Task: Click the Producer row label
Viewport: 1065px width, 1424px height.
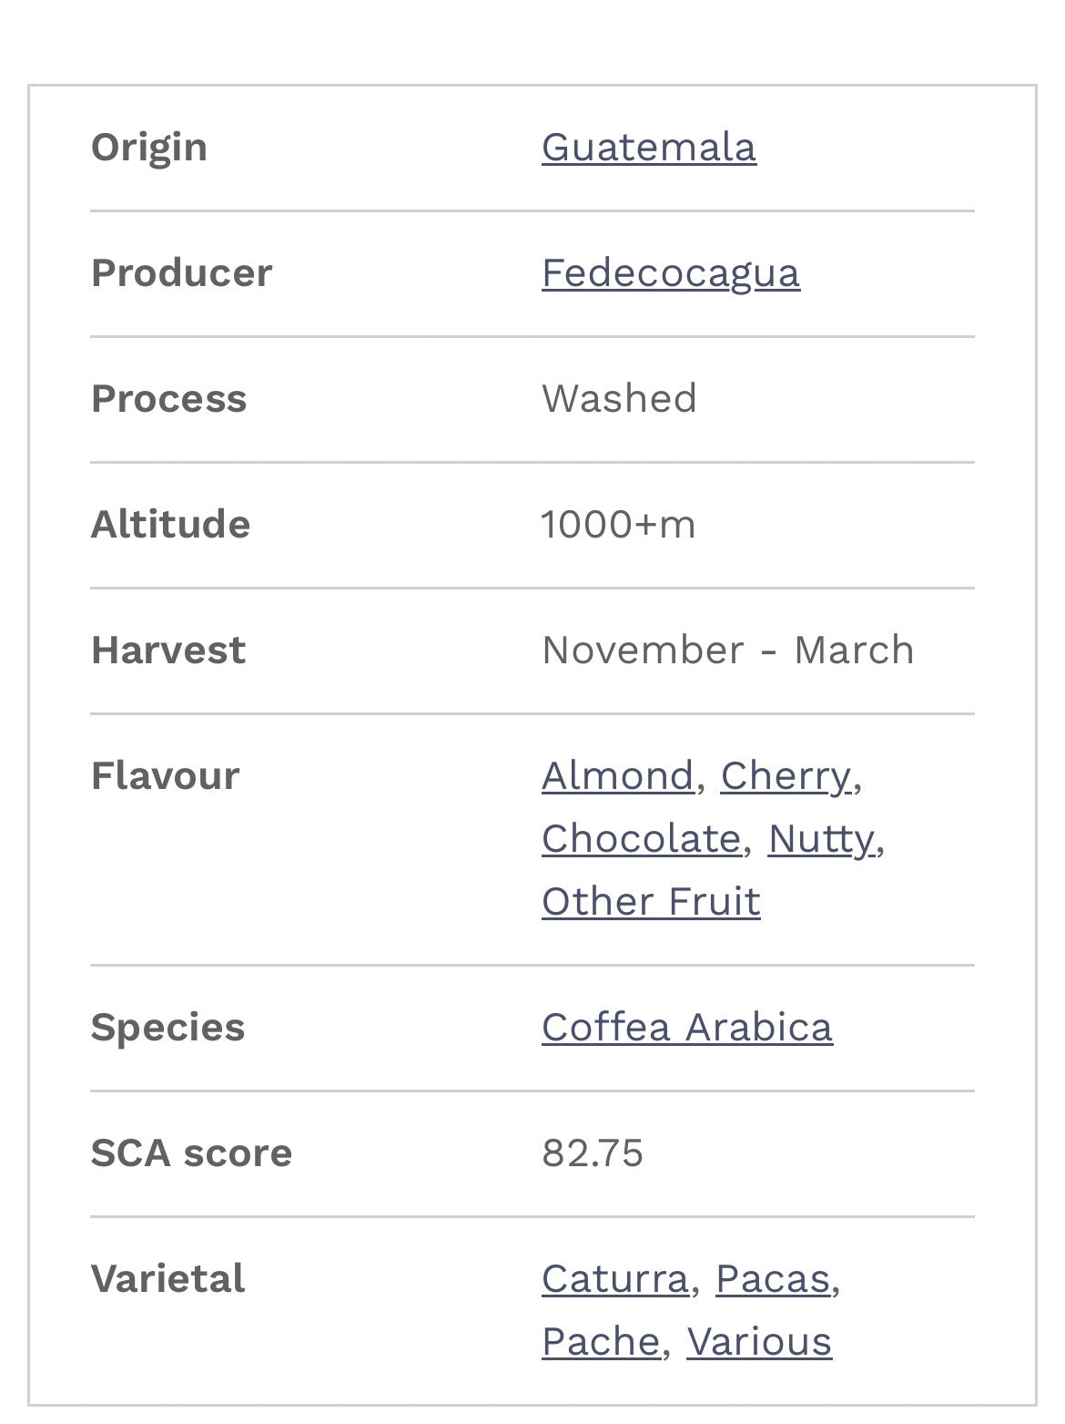Action: point(181,271)
